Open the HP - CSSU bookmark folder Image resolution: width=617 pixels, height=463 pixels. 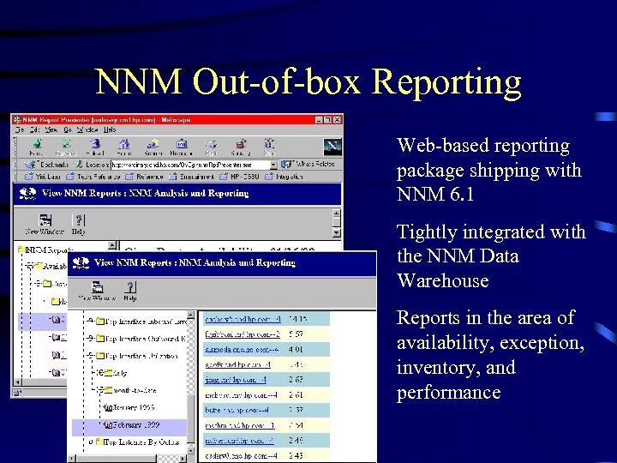(x=239, y=177)
